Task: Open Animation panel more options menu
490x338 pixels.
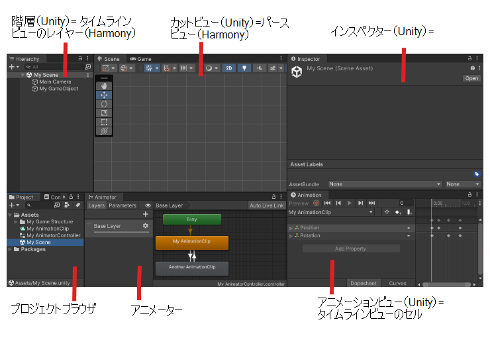Action: click(477, 194)
